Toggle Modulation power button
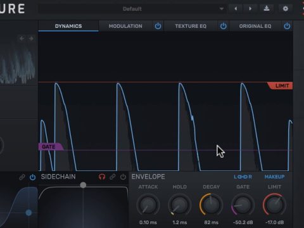 pos(158,26)
